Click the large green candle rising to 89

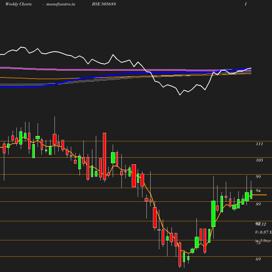pos(213,214)
